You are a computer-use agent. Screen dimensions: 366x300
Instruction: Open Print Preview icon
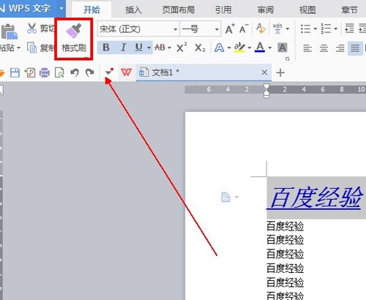[59, 72]
